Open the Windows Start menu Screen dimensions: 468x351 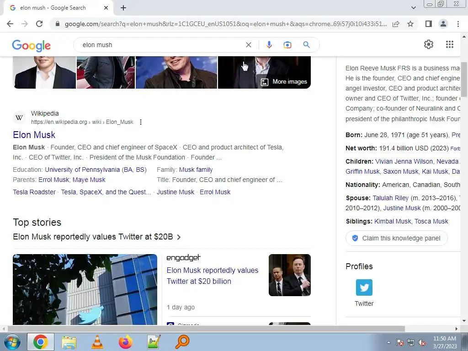12,342
